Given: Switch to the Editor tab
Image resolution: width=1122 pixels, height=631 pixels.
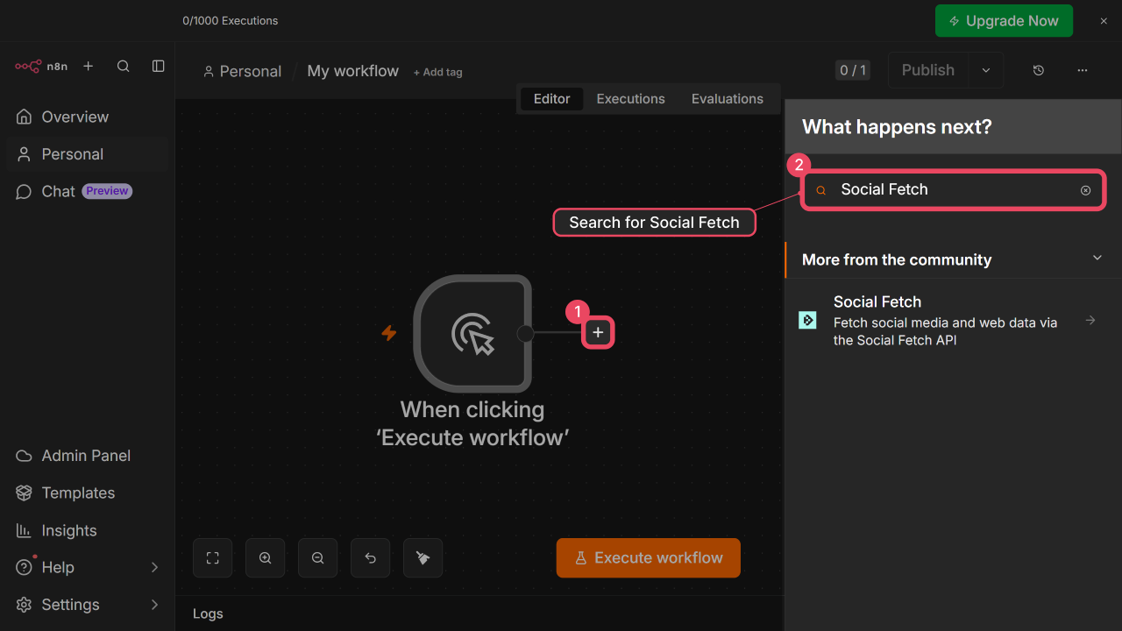Looking at the screenshot, I should [552, 99].
